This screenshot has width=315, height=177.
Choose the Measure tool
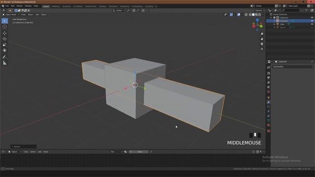point(4,63)
